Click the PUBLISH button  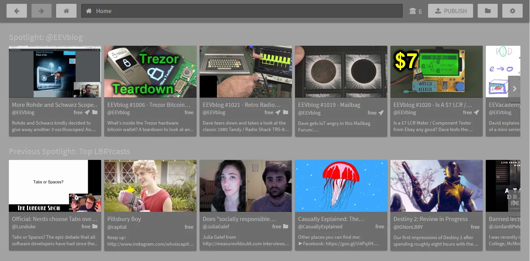(450, 11)
